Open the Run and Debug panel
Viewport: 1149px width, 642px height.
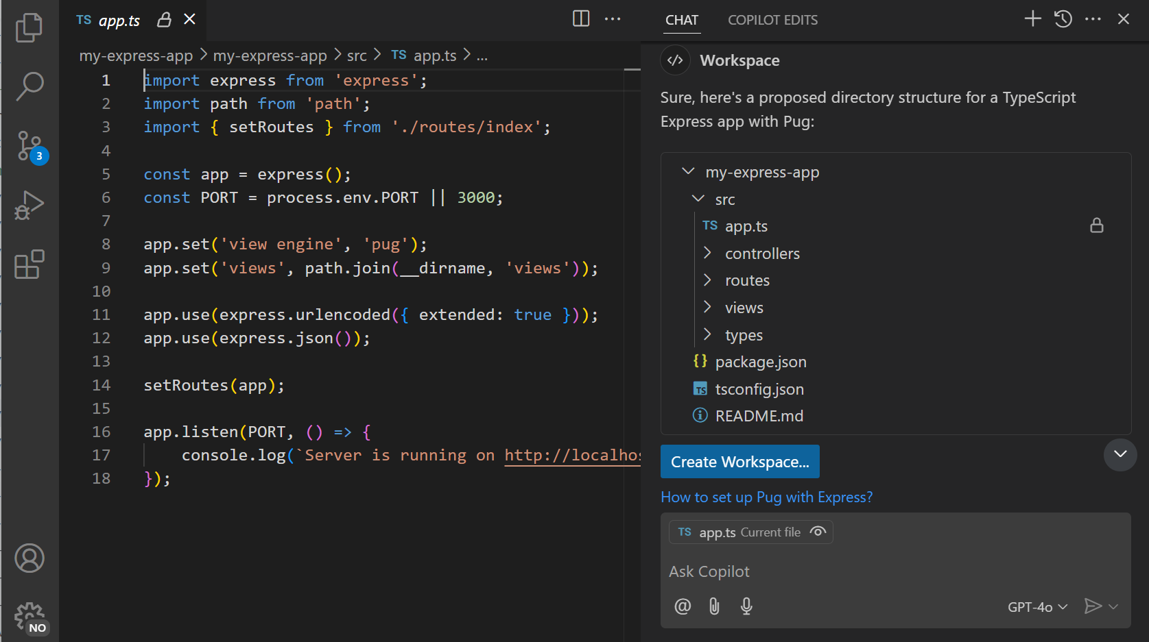(29, 205)
